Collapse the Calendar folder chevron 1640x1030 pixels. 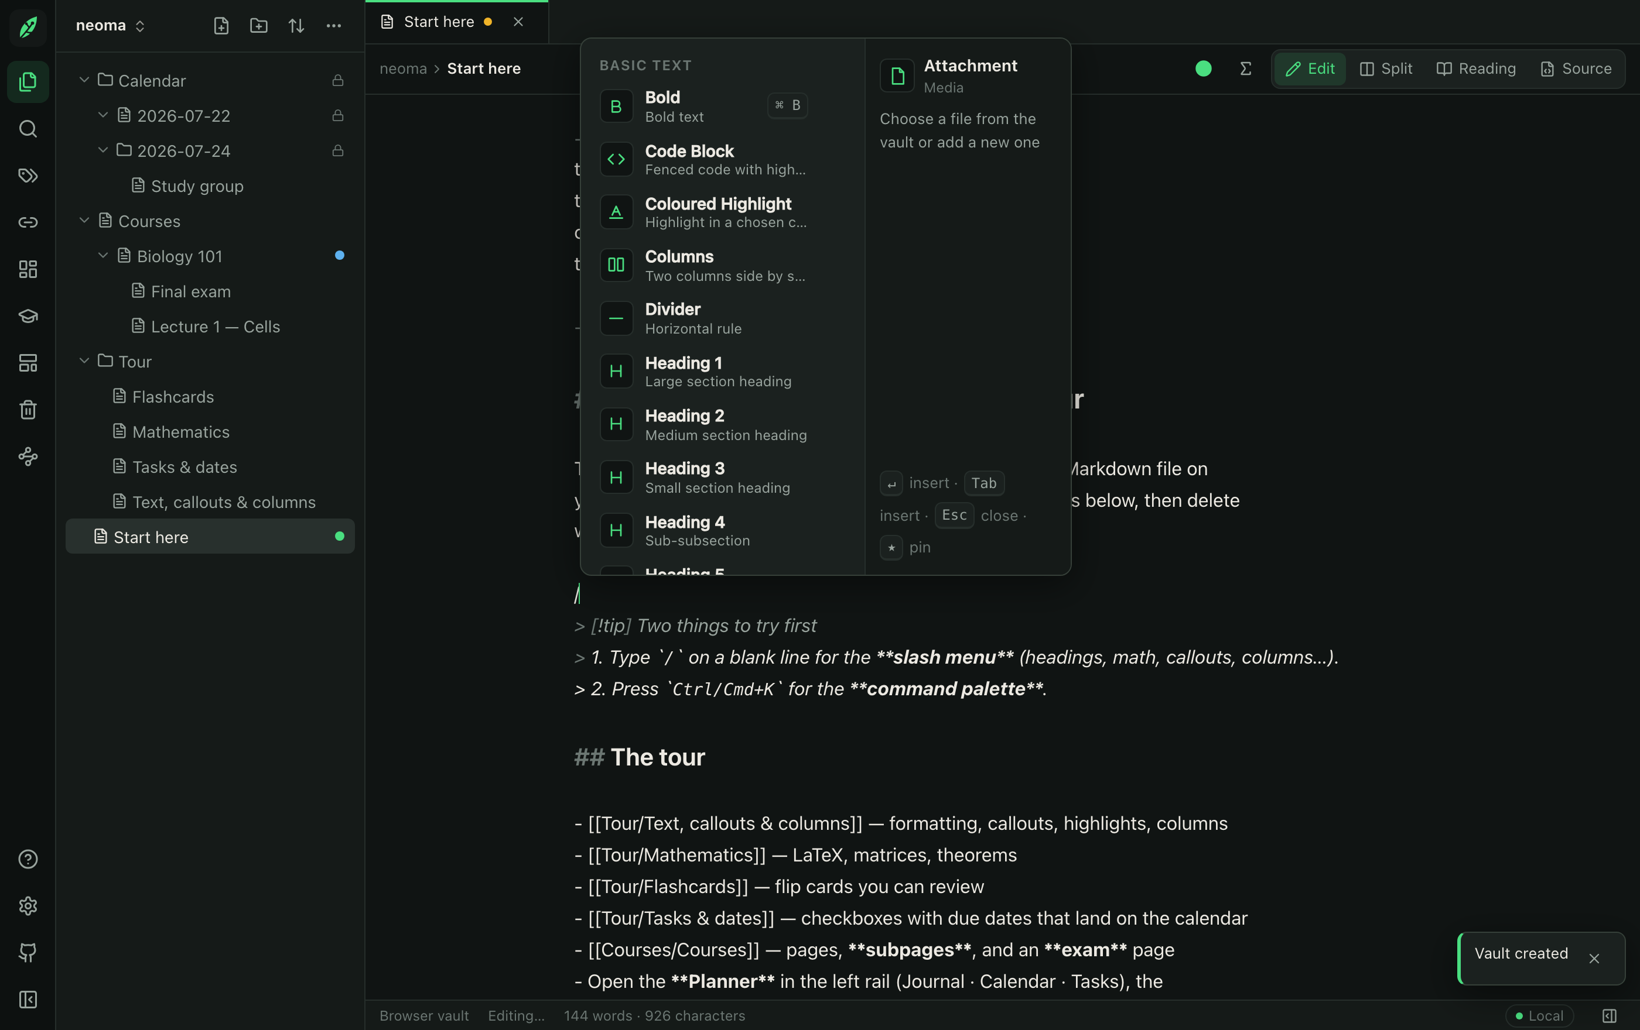(84, 80)
